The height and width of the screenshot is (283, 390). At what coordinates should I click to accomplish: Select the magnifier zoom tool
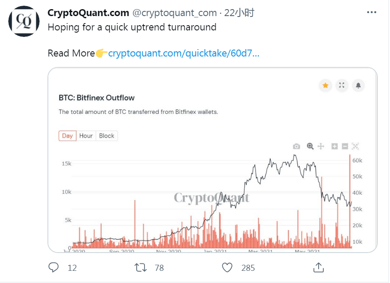(x=310, y=146)
